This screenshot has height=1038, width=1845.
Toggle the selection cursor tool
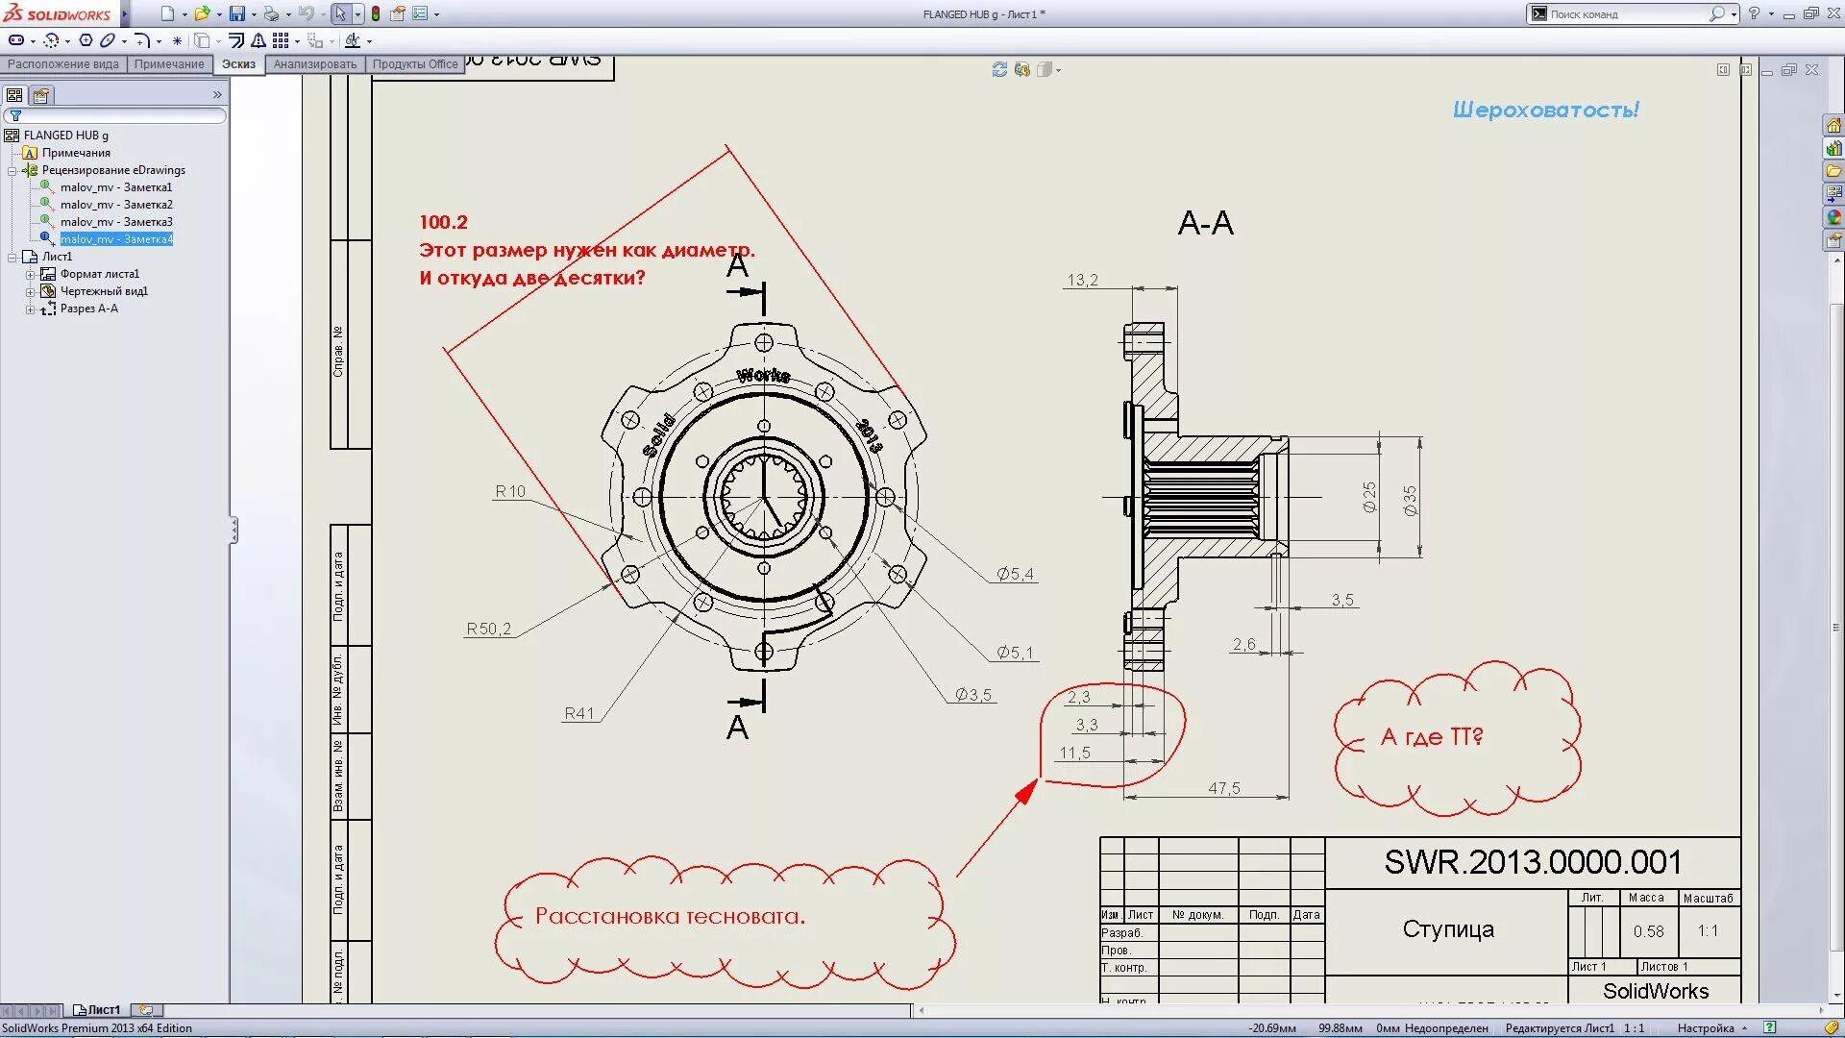click(x=340, y=13)
